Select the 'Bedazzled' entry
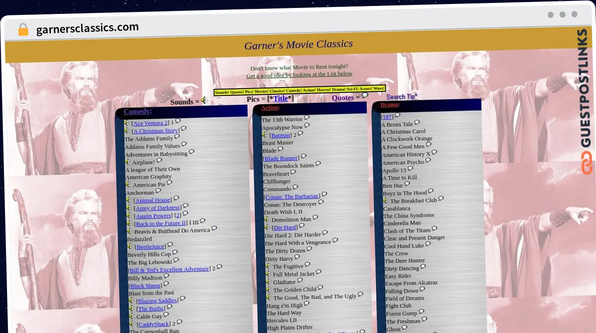The image size is (596, 333). [140, 239]
